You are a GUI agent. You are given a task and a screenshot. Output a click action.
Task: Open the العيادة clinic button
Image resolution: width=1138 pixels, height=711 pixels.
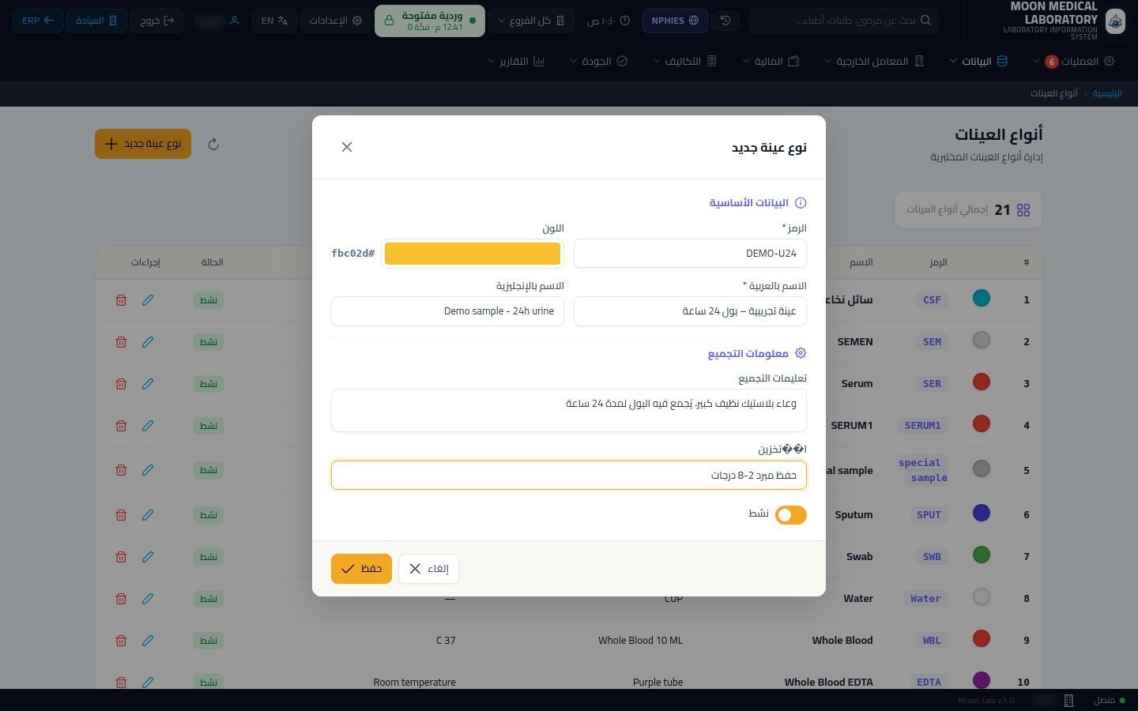click(96, 21)
